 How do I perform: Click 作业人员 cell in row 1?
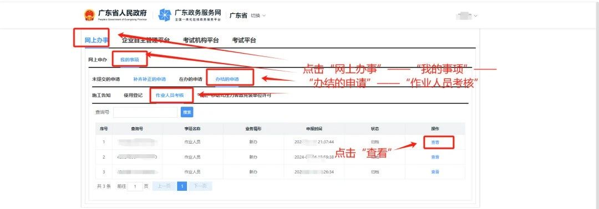point(192,143)
